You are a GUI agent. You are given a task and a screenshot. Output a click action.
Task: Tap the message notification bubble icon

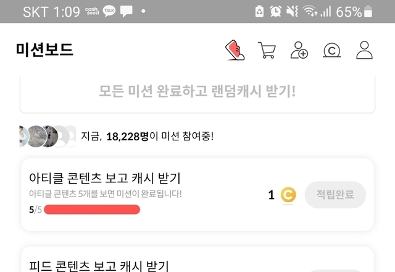pos(126,11)
